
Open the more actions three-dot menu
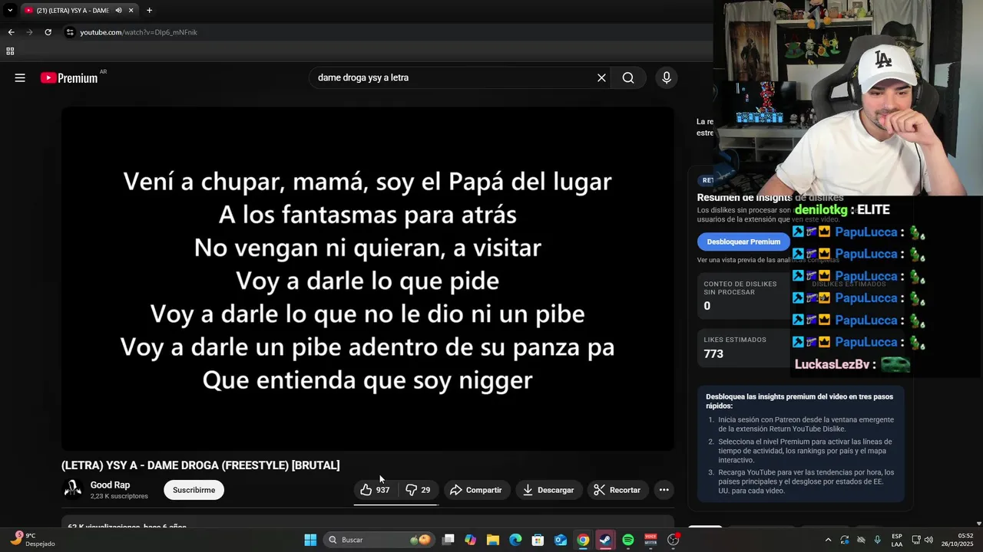pyautogui.click(x=664, y=490)
